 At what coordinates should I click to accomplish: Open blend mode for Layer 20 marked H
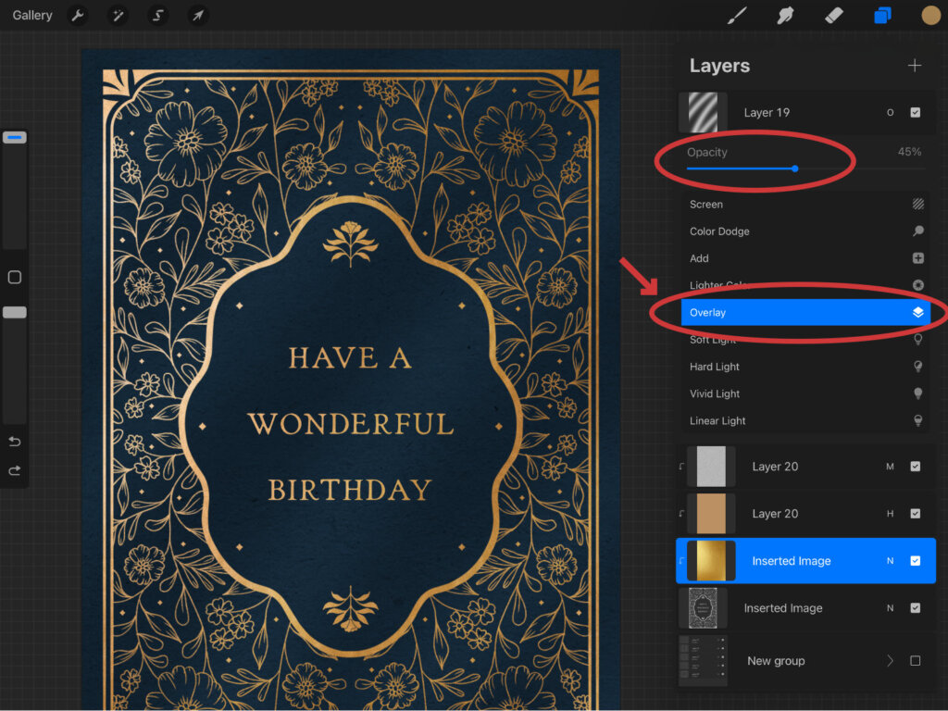coord(890,514)
